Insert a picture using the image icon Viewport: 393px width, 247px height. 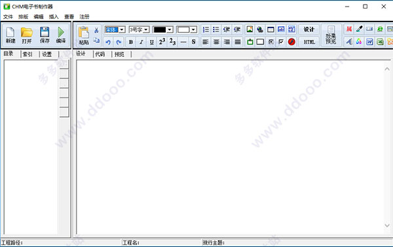[250, 29]
